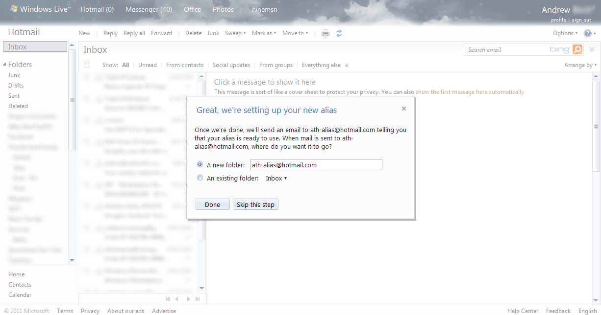Tick the select-all messages checkbox

[x=87, y=65]
